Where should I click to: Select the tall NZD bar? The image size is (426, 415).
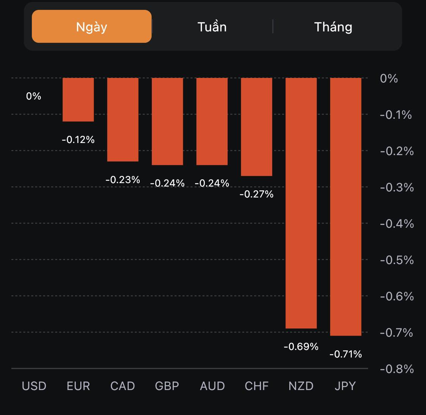point(301,203)
